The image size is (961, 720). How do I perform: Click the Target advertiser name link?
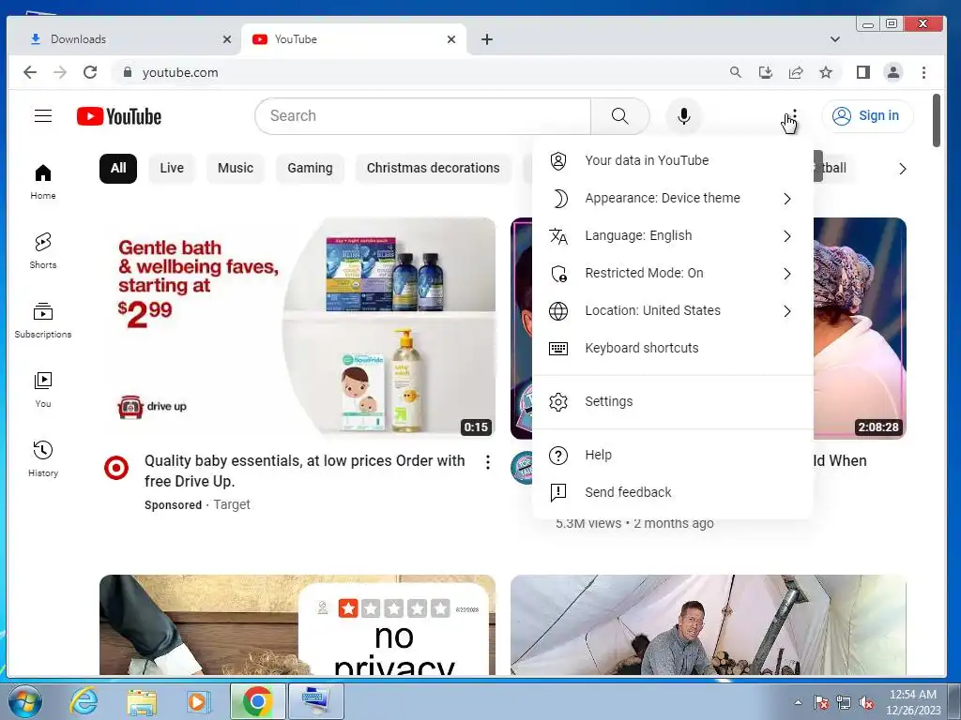[x=232, y=504]
